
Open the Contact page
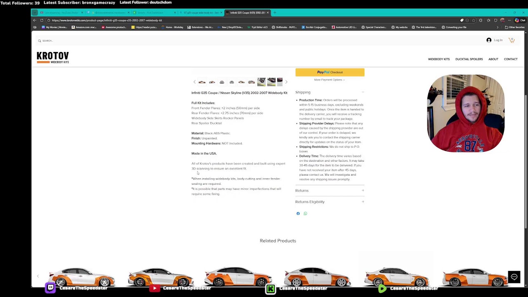click(511, 59)
